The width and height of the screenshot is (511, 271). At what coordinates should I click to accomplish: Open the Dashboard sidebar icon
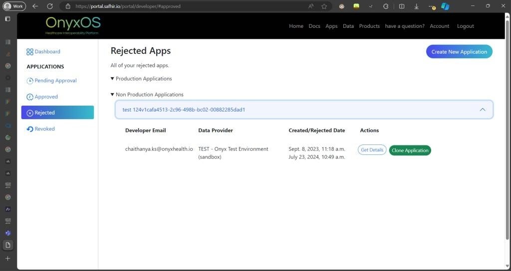30,52
